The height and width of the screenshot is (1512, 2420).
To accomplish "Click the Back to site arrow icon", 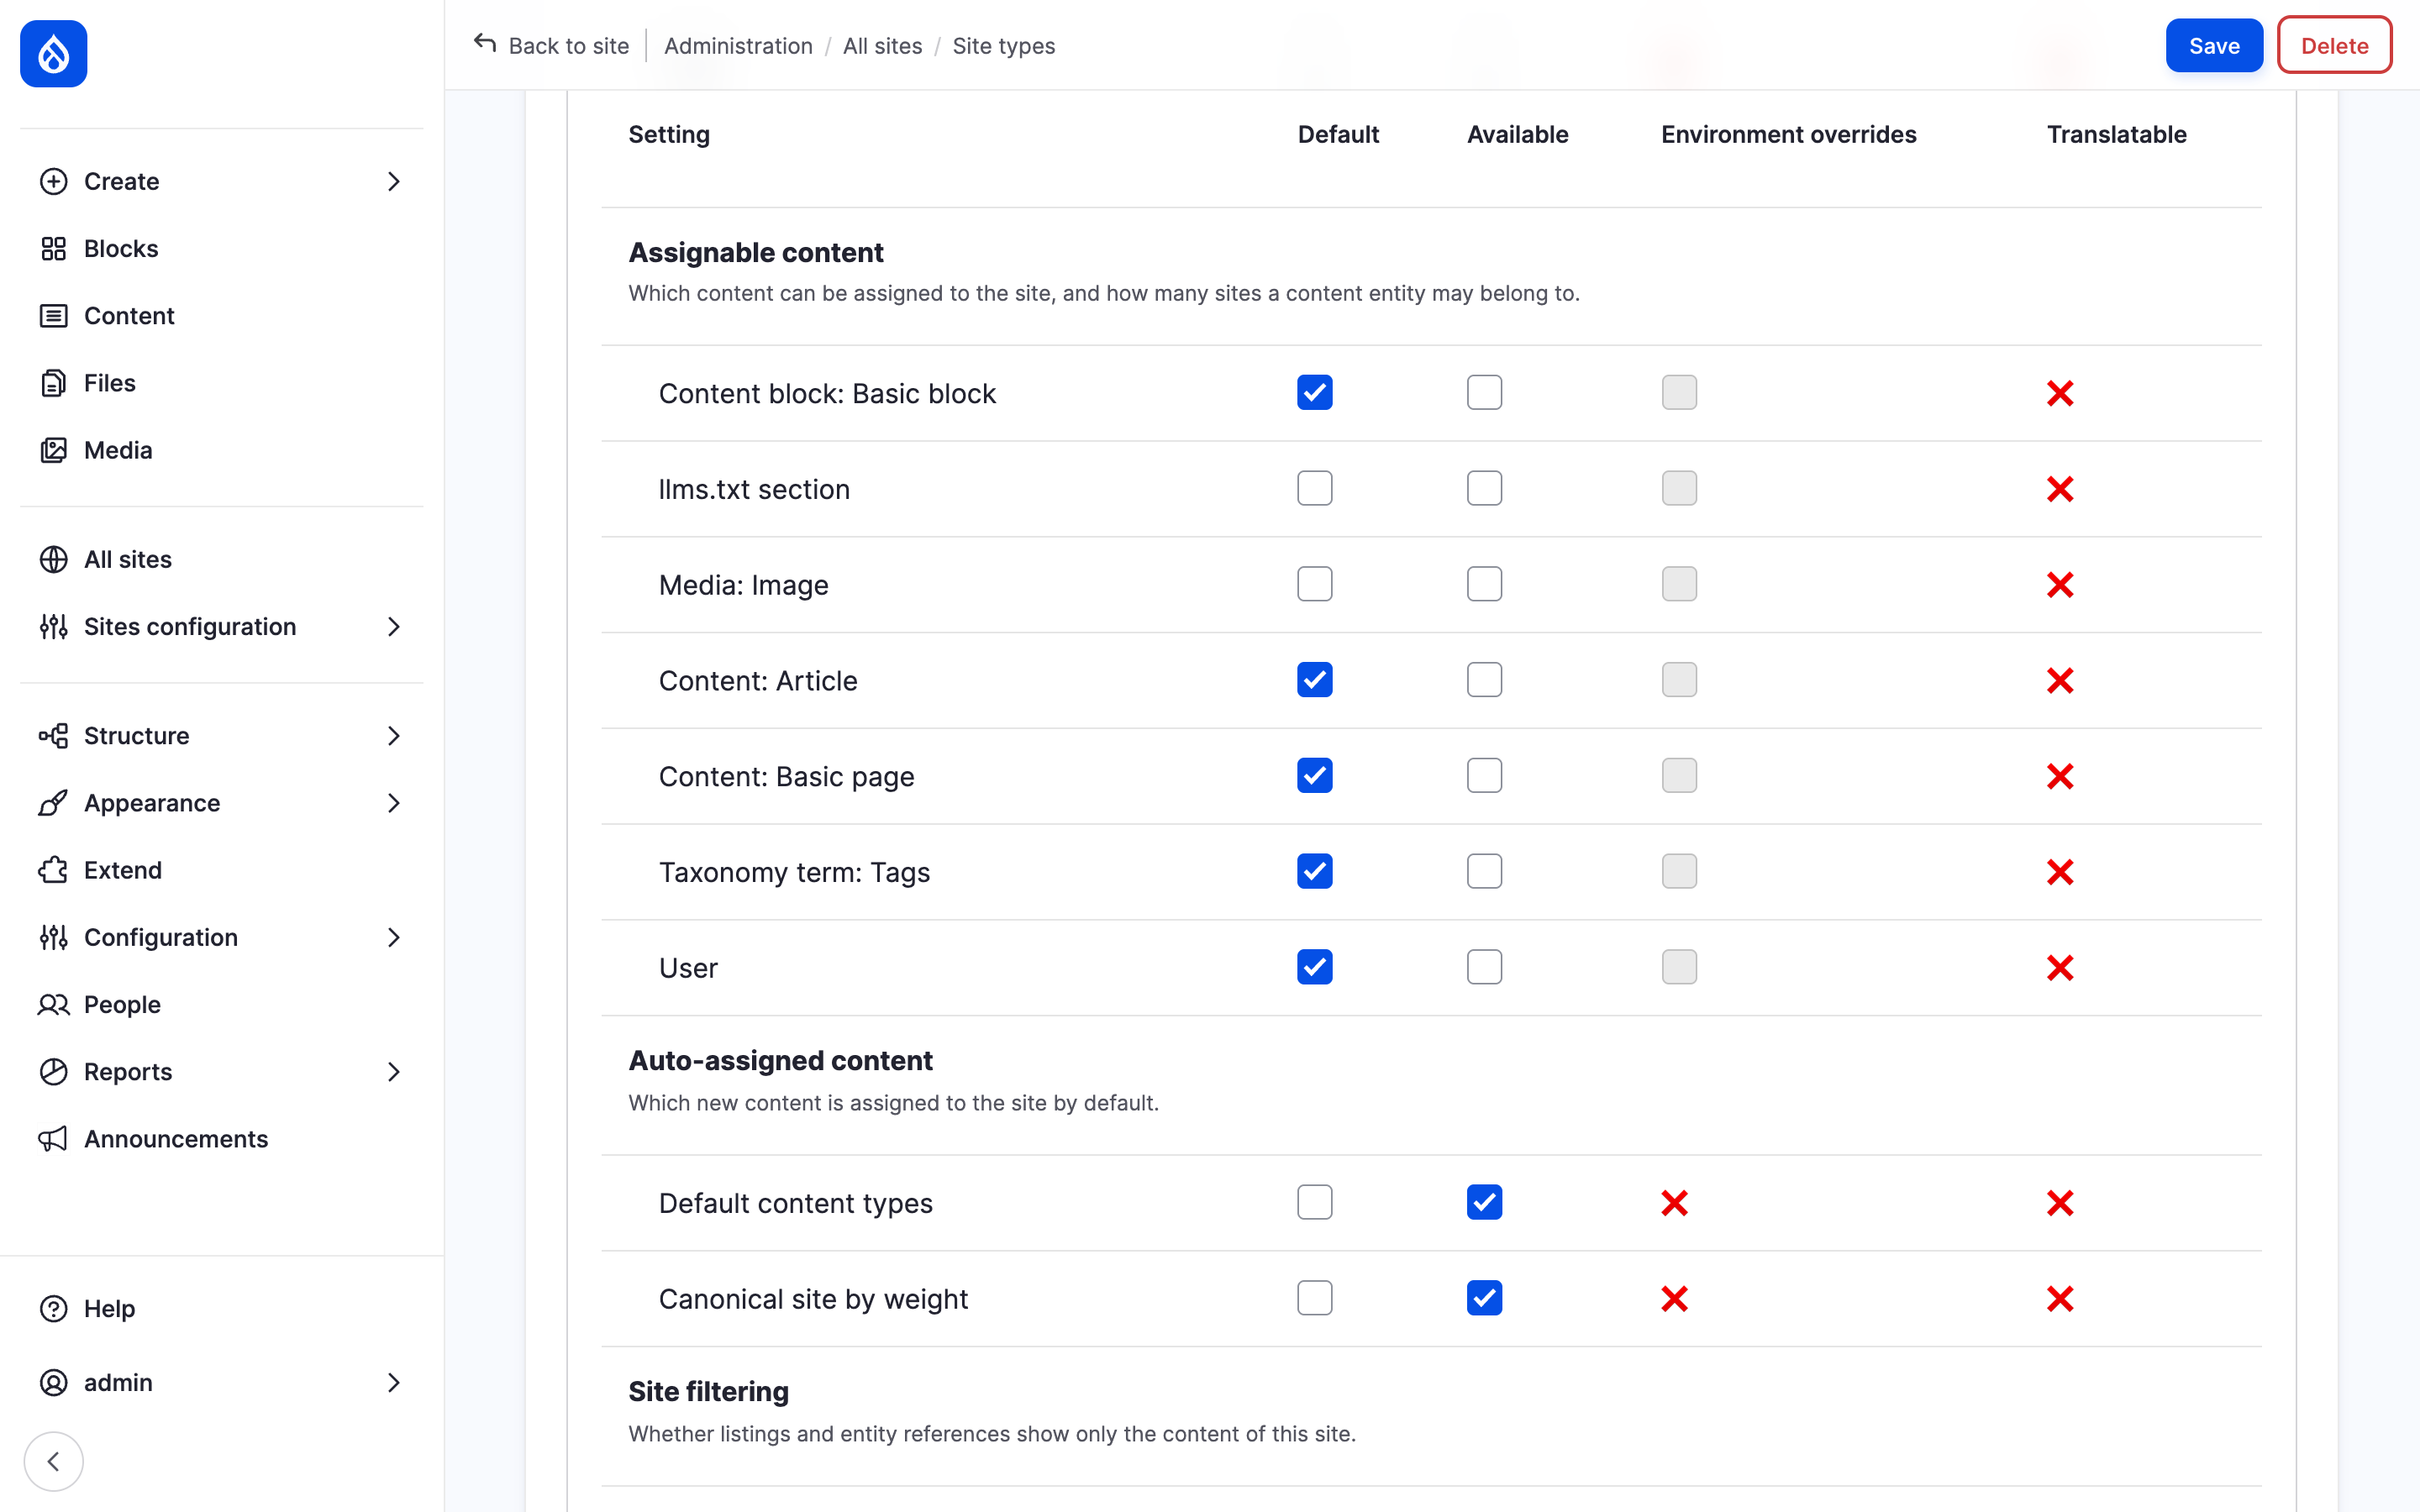I will [x=485, y=44].
